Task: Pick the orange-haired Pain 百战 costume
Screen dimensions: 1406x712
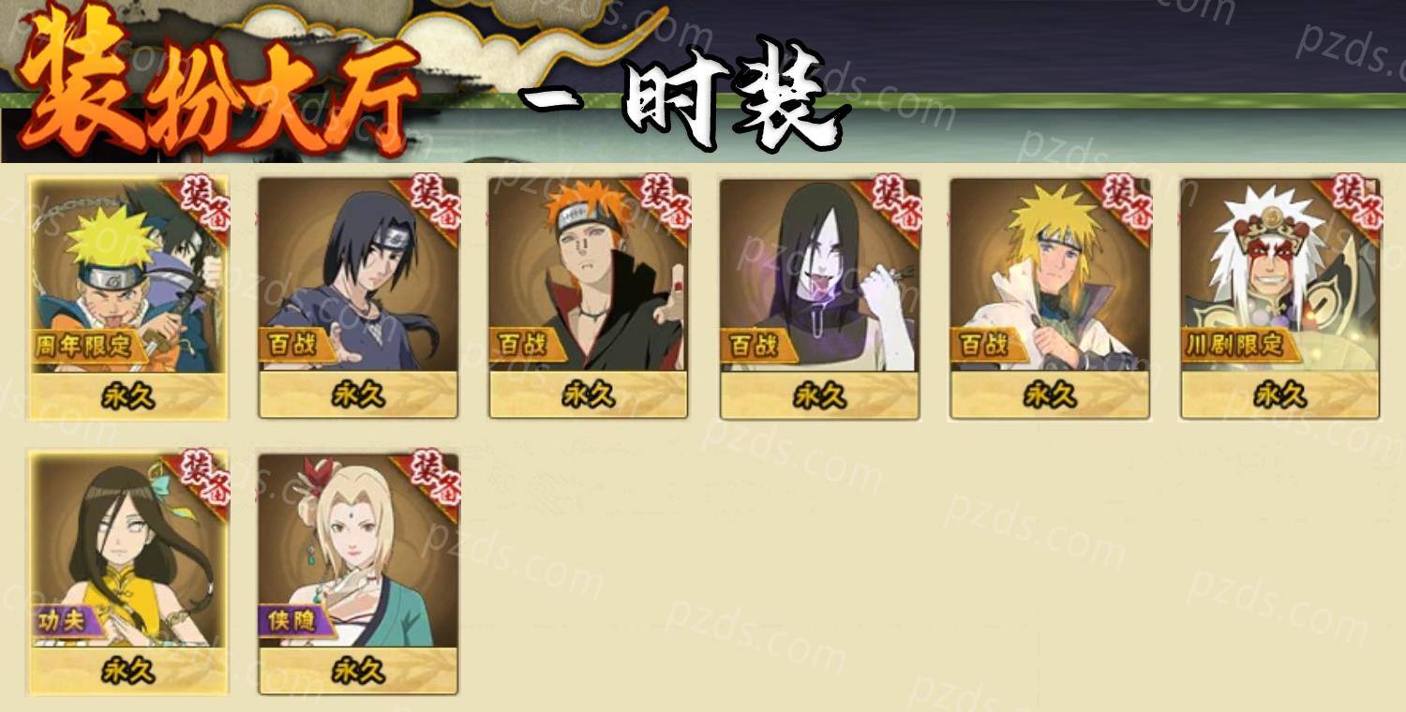Action: [589, 298]
